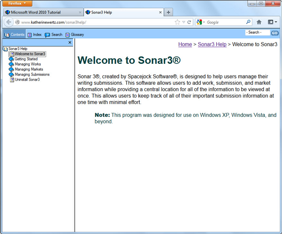This screenshot has height=234, width=282.
Task: Click the Uninstall Sonar3 question-mark icon
Action: pos(12,80)
